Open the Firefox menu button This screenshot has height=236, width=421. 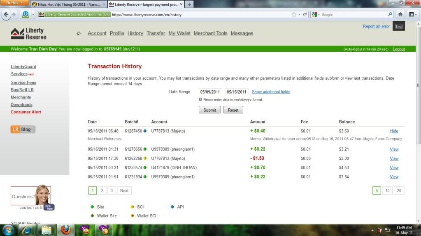coord(14,3)
